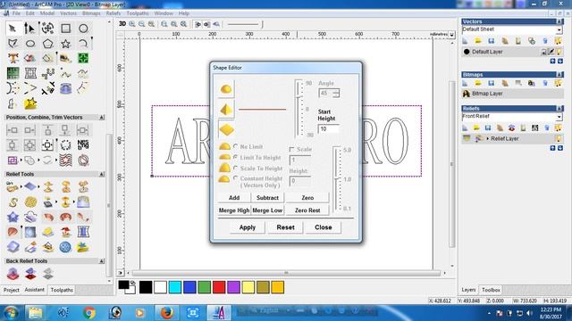Screen dimensions: 572x321
Task: Select the Limit To Height option
Action: (236, 157)
